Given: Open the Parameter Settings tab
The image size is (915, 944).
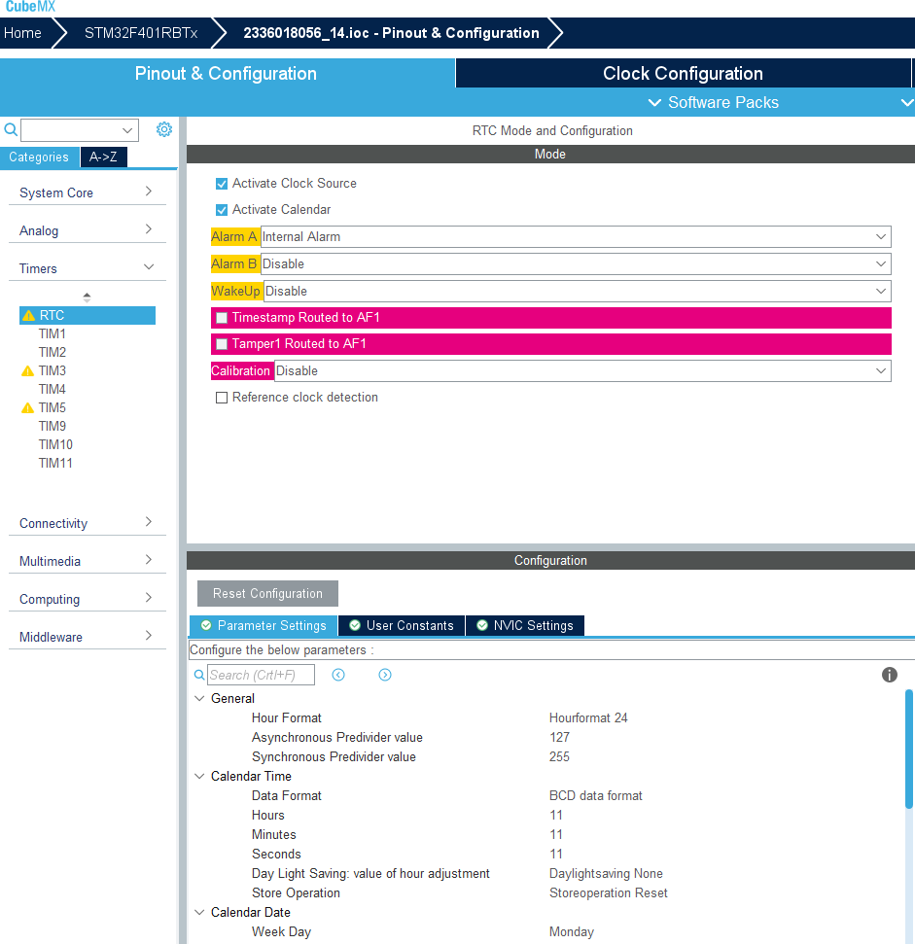Looking at the screenshot, I should (x=264, y=625).
